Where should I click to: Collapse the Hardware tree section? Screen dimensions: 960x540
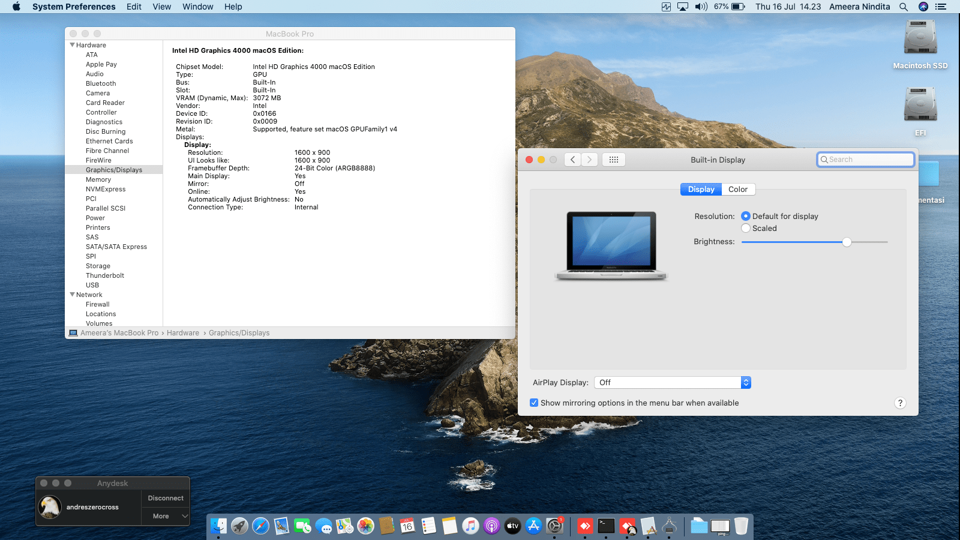pos(73,45)
